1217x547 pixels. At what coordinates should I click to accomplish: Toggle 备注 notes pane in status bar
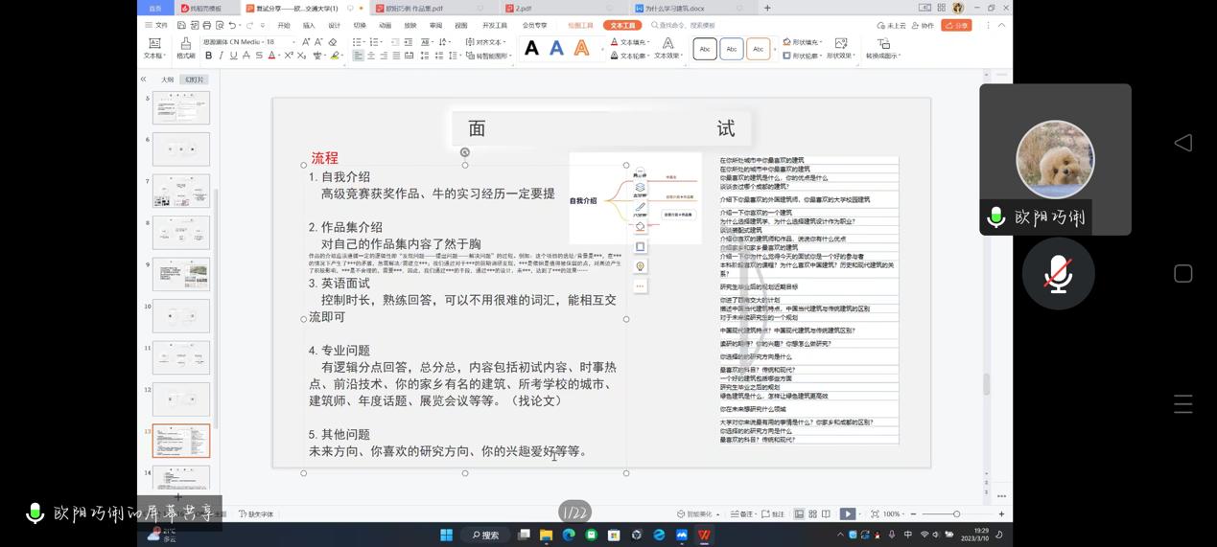pos(741,514)
